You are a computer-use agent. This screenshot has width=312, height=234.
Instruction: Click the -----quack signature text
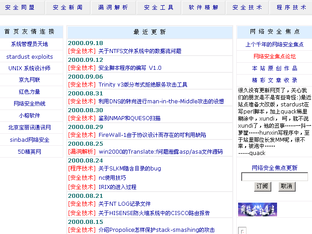252,153
